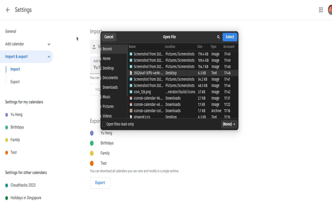Screen dimensions: 332x207
Task: Click the 119.4 kB size cell
Action: click(x=203, y=54)
